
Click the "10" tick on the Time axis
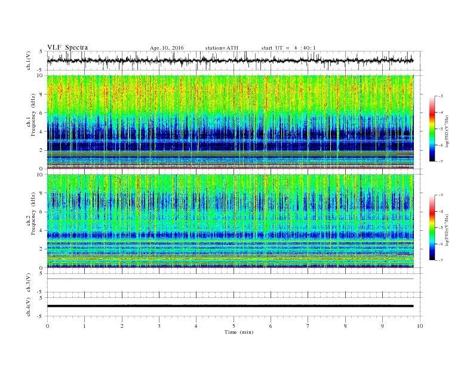point(420,326)
